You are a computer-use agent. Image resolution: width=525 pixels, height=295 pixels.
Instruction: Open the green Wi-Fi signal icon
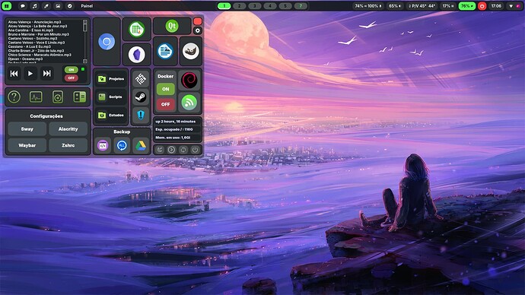tap(189, 103)
